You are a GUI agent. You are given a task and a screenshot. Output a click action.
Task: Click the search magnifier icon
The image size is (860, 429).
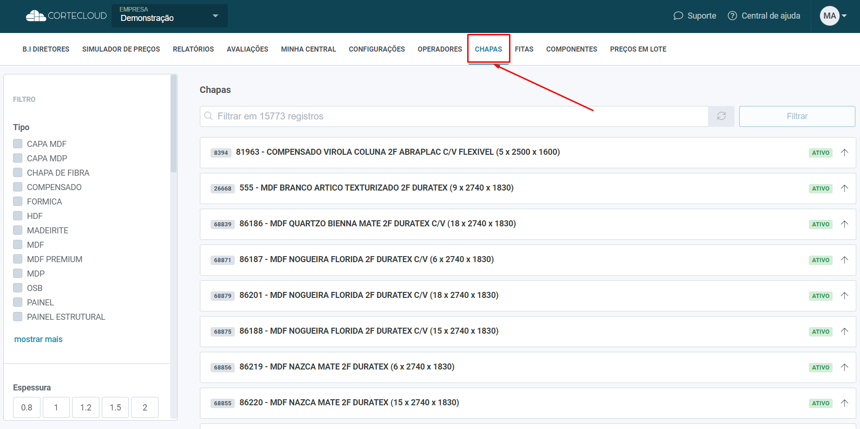click(x=209, y=116)
